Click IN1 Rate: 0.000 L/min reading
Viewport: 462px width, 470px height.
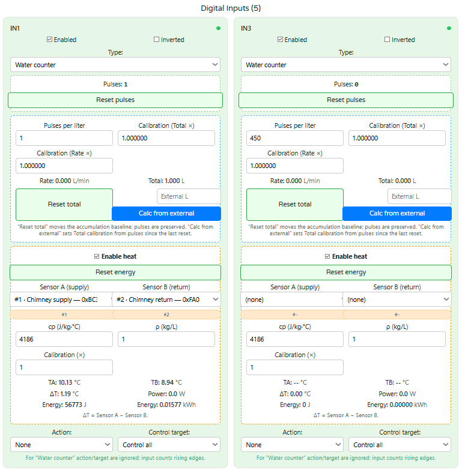point(64,181)
